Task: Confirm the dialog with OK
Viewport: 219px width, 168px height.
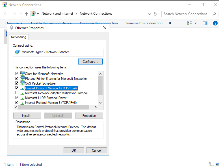Action: [74, 150]
